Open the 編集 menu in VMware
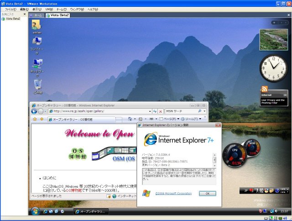Image resolution: width=292 pixels, height=221 pixels. (x=24, y=9)
